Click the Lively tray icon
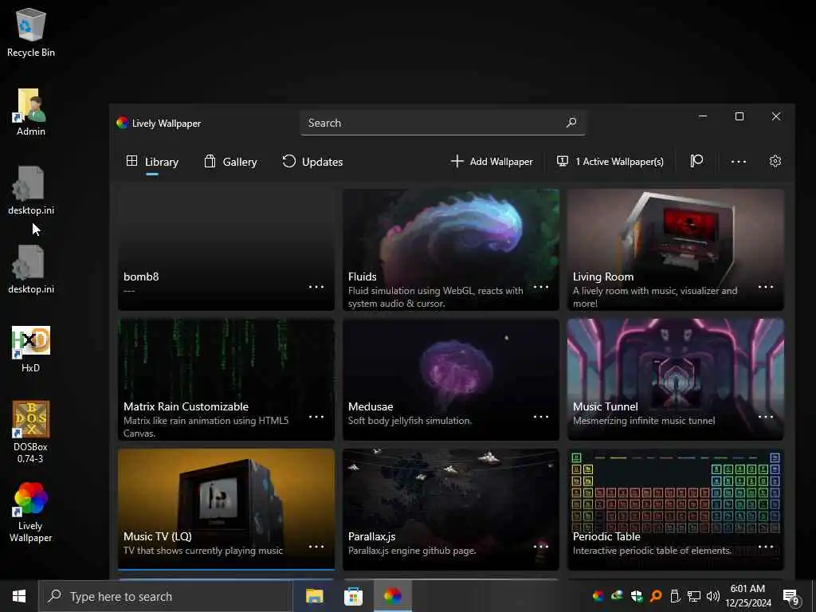This screenshot has width=816, height=612. pyautogui.click(x=598, y=596)
